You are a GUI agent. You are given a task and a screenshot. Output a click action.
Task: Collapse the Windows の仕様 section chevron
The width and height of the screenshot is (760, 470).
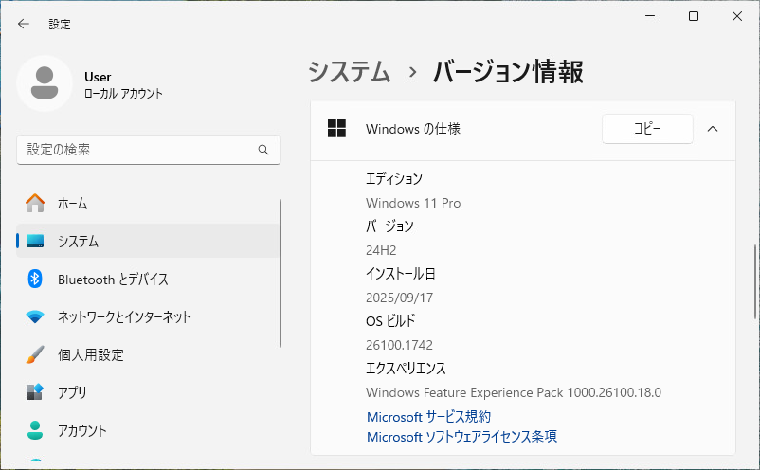click(x=713, y=129)
